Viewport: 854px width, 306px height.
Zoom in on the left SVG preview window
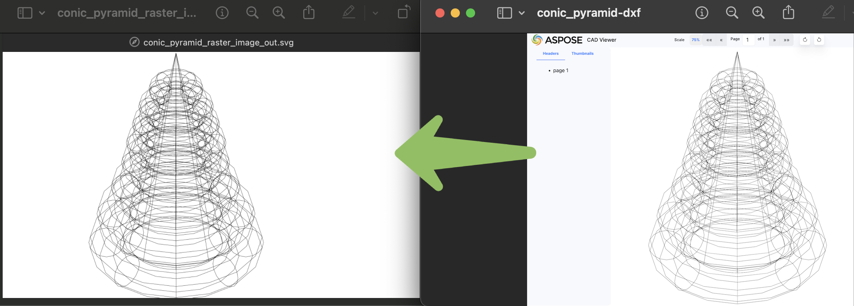279,13
